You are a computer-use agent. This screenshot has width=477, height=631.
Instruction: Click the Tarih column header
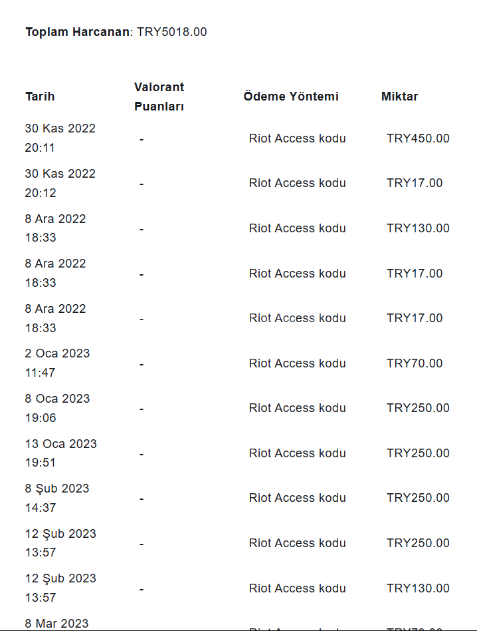[40, 97]
